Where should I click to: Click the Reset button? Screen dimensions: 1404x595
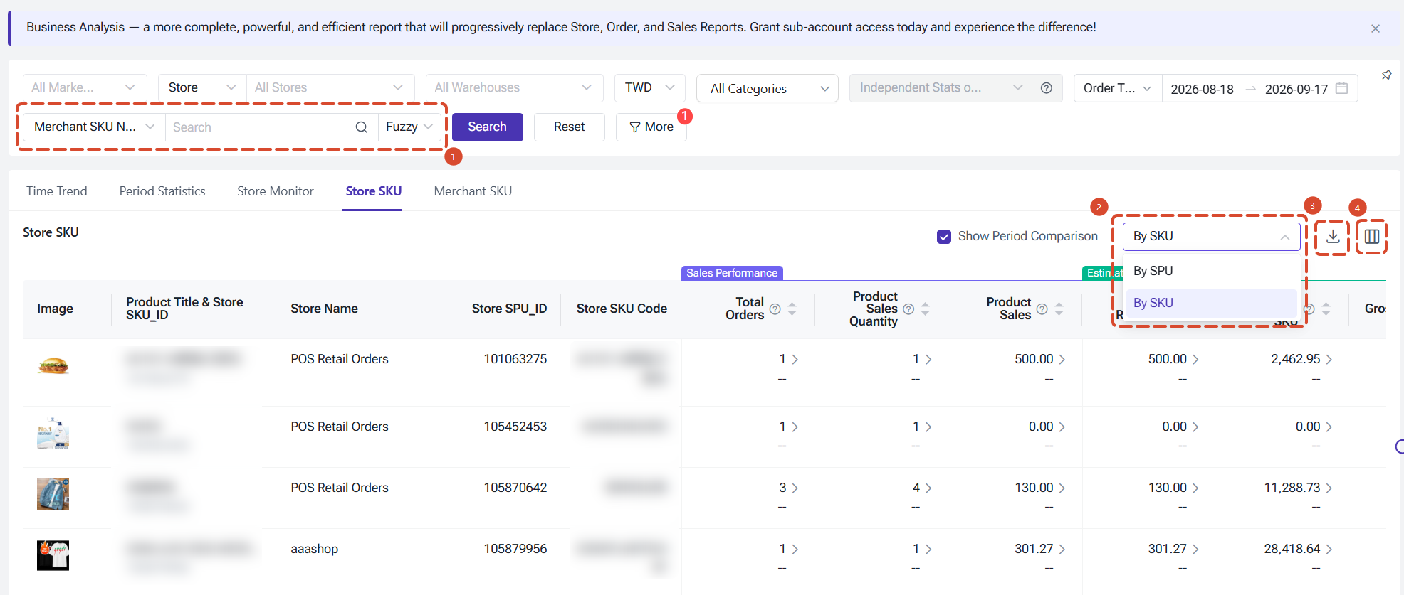click(x=570, y=127)
